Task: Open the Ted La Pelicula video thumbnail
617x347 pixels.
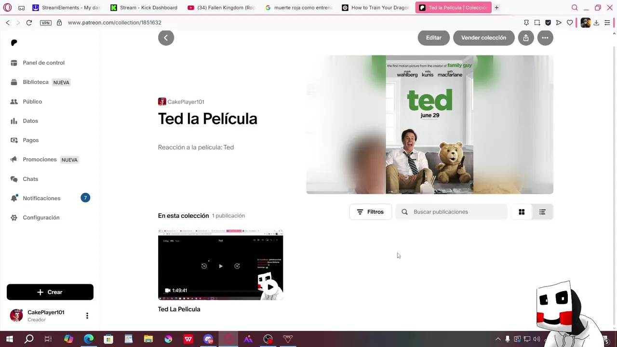Action: (x=220, y=265)
